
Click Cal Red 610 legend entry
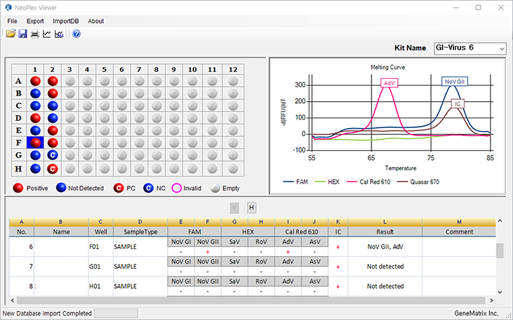pos(368,182)
